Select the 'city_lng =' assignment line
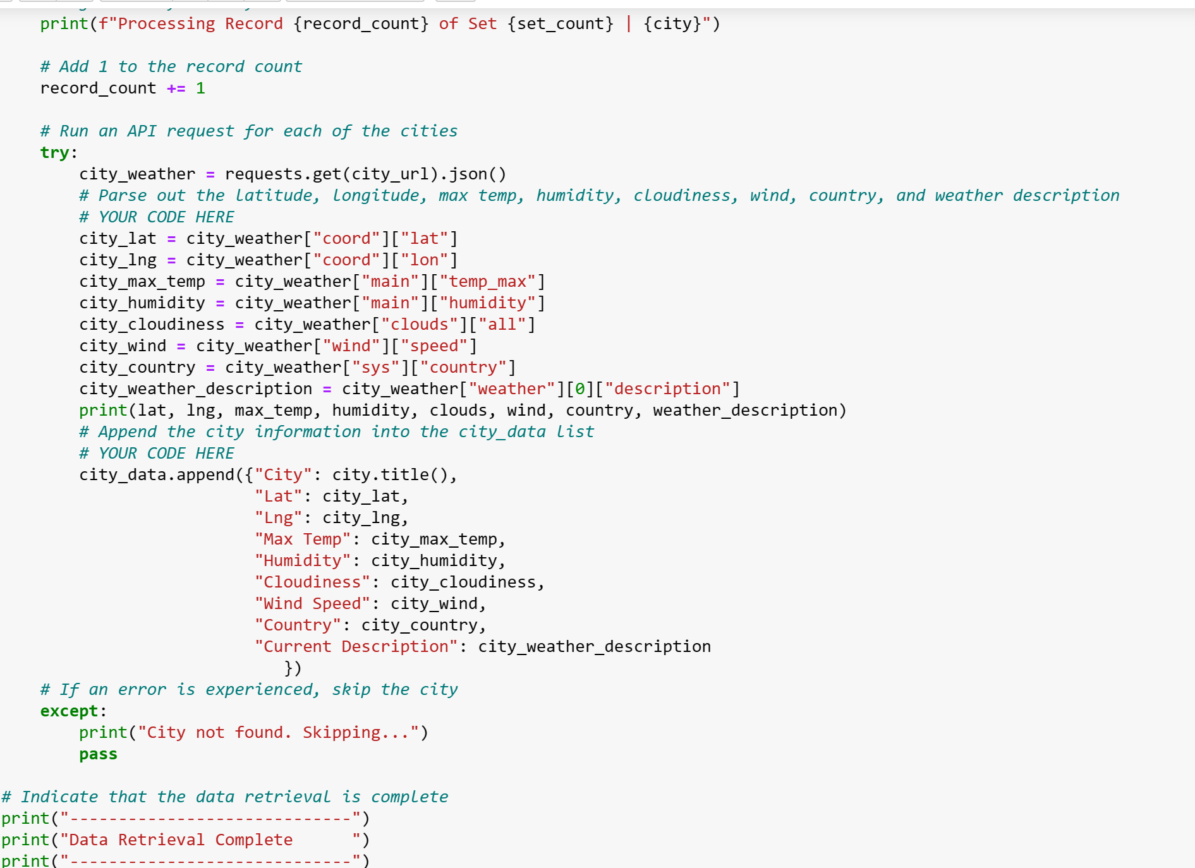1195x868 pixels. pos(269,260)
